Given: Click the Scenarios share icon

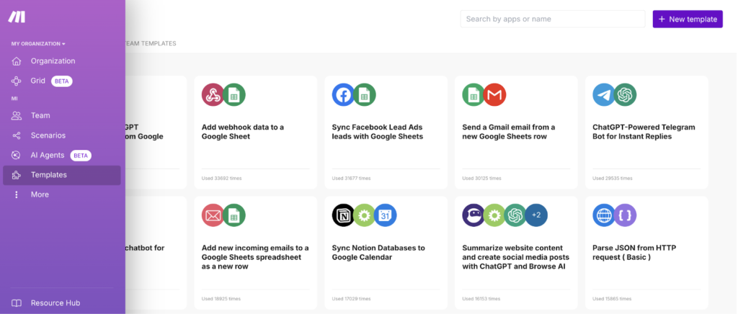Looking at the screenshot, I should point(17,135).
